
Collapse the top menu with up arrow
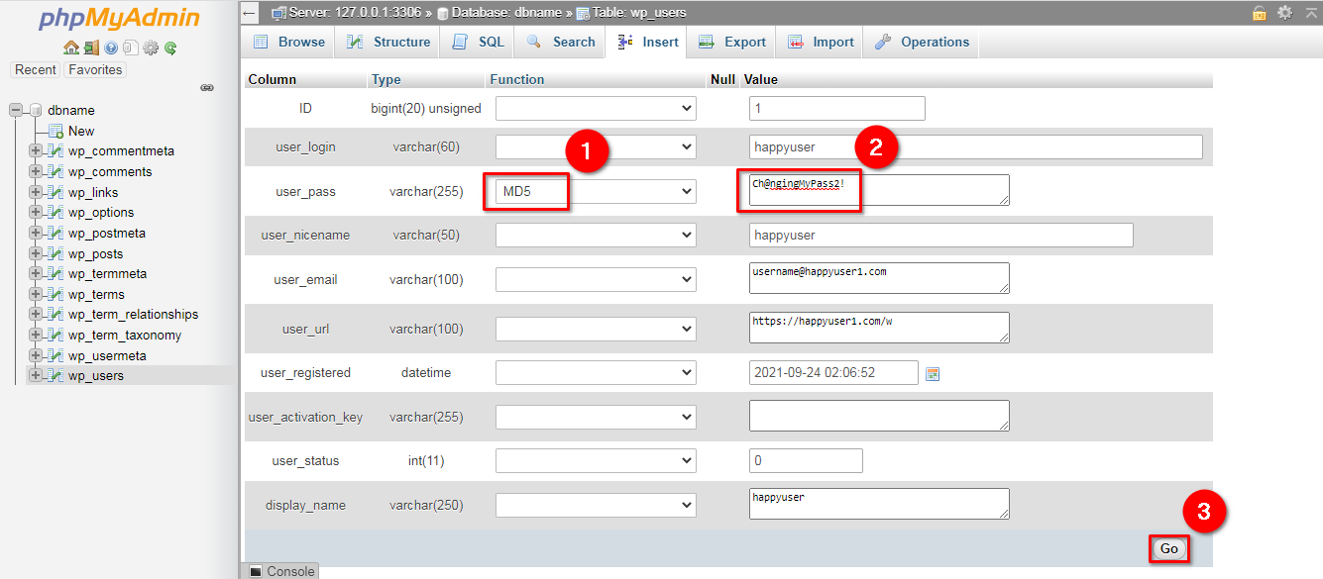pyautogui.click(x=1309, y=13)
